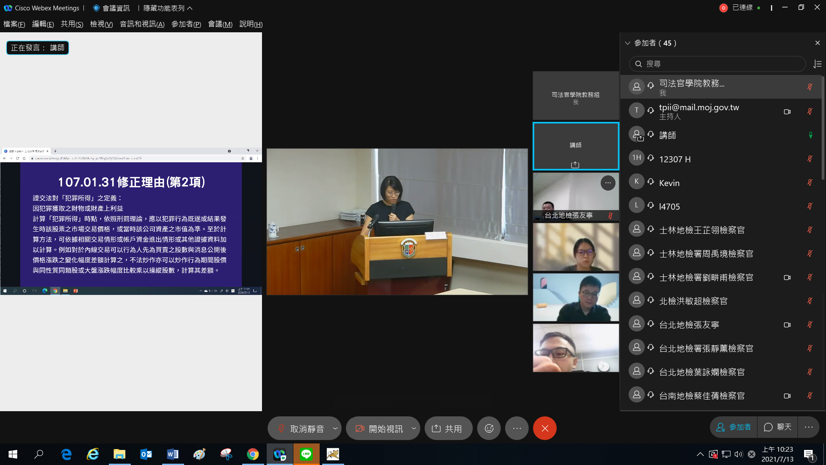Viewport: 826px width, 465px height.
Task: Select participant 台北地檢葉詠嫻檢察官
Action: coord(721,372)
